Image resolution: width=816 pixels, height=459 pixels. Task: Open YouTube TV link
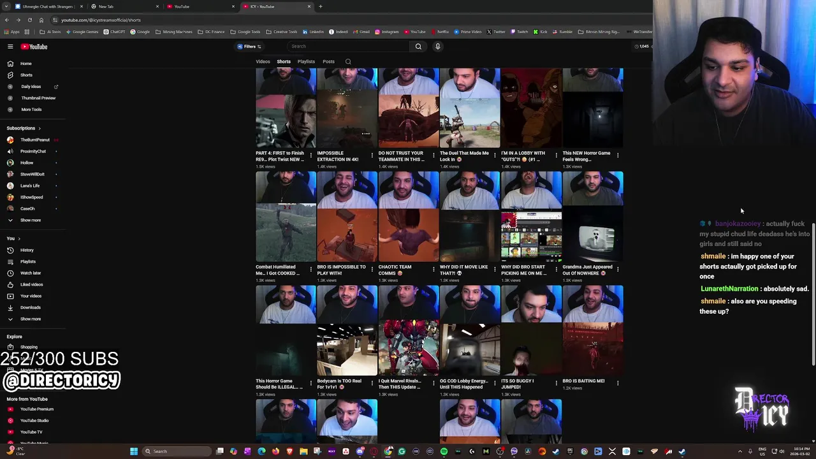[32, 432]
